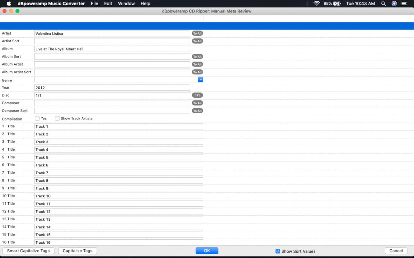Open Spotlight search in the menu bar

383,3
